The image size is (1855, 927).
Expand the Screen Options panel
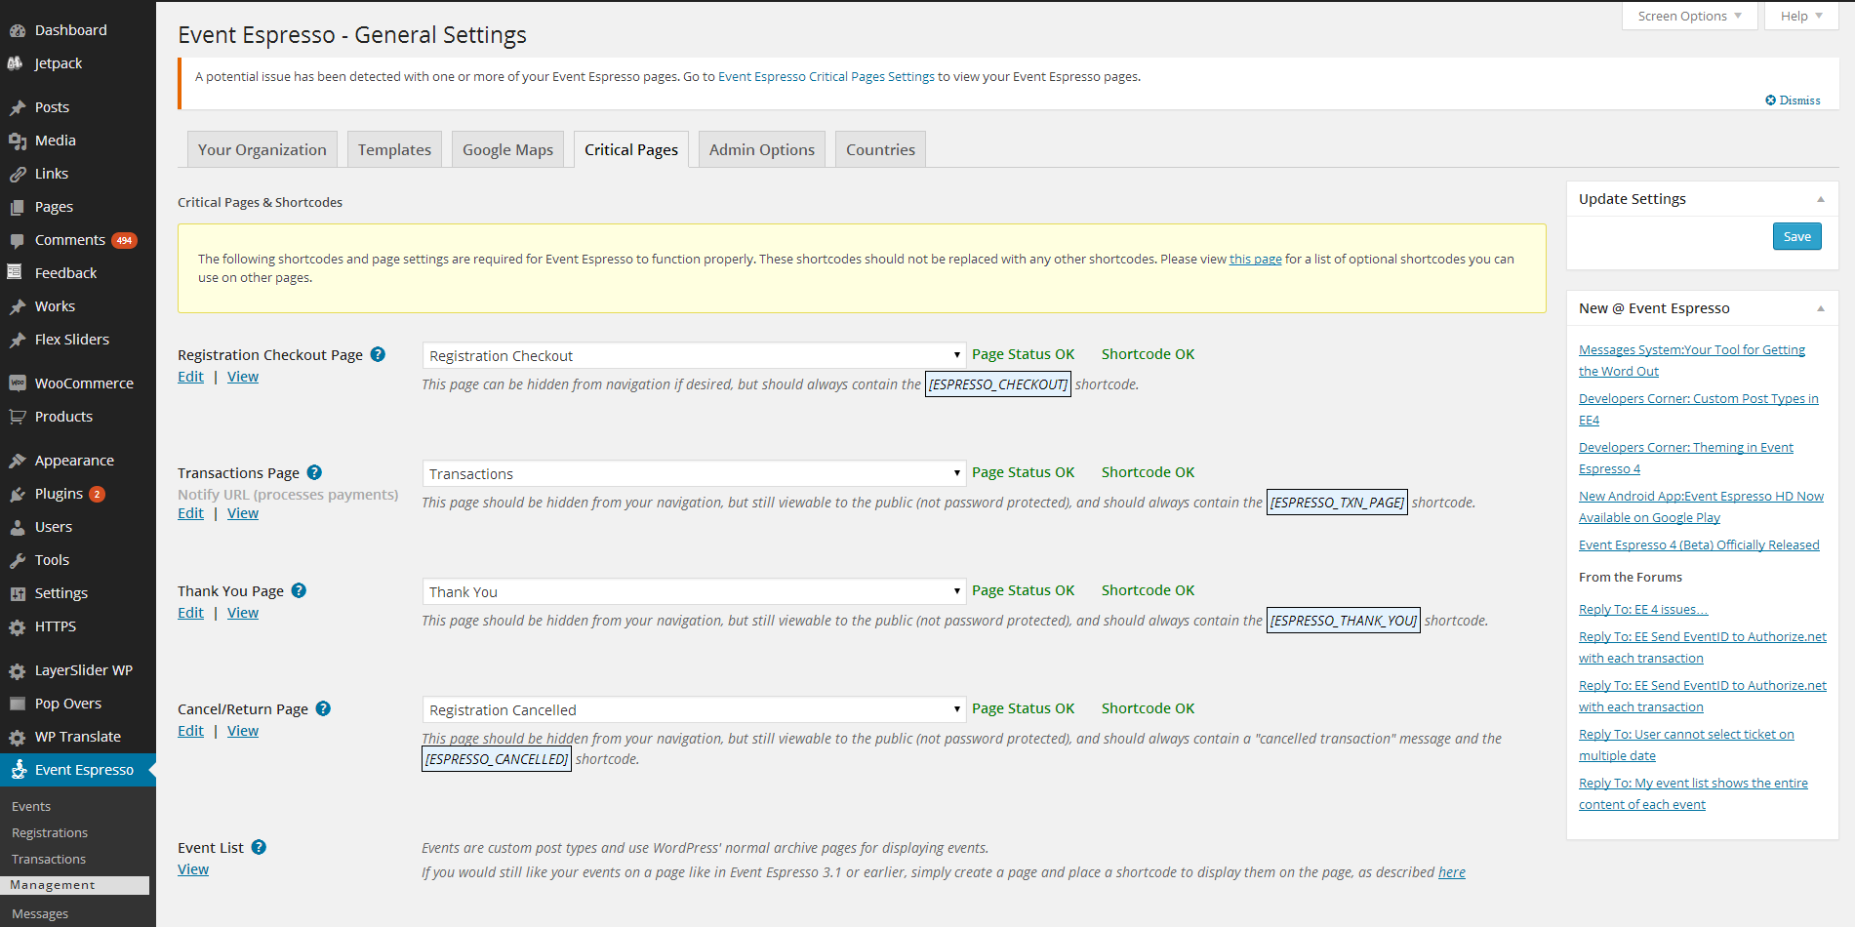(x=1689, y=17)
